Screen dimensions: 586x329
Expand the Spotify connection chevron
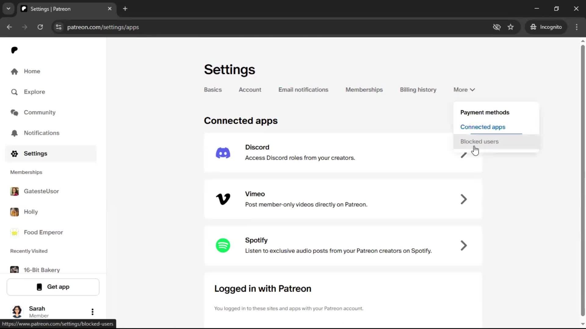click(464, 246)
